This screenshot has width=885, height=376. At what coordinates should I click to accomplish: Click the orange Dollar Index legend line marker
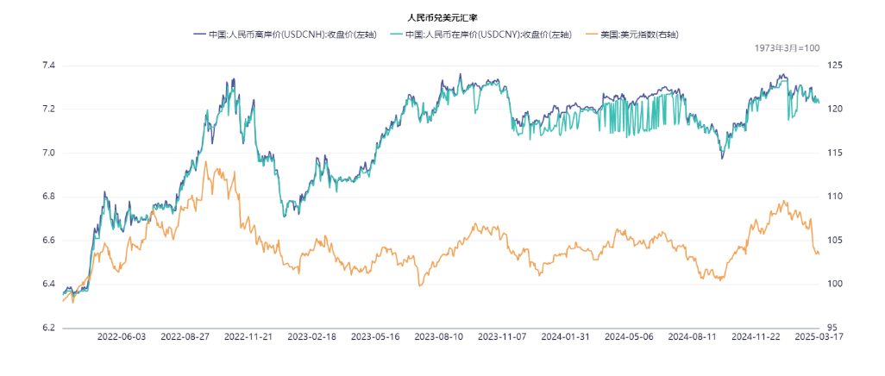592,34
